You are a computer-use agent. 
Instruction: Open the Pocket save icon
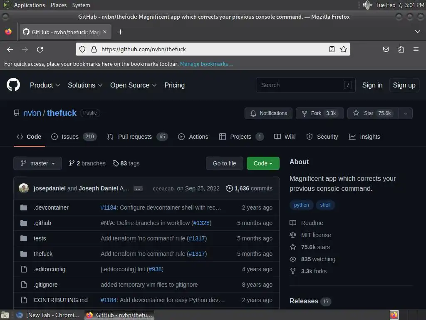point(386,49)
